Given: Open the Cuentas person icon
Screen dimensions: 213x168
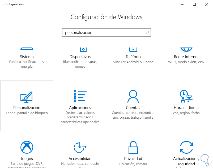Looking at the screenshot, I should pyautogui.click(x=133, y=96).
